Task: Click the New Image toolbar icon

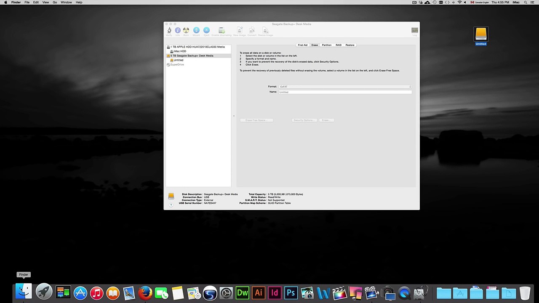Action: tap(240, 30)
